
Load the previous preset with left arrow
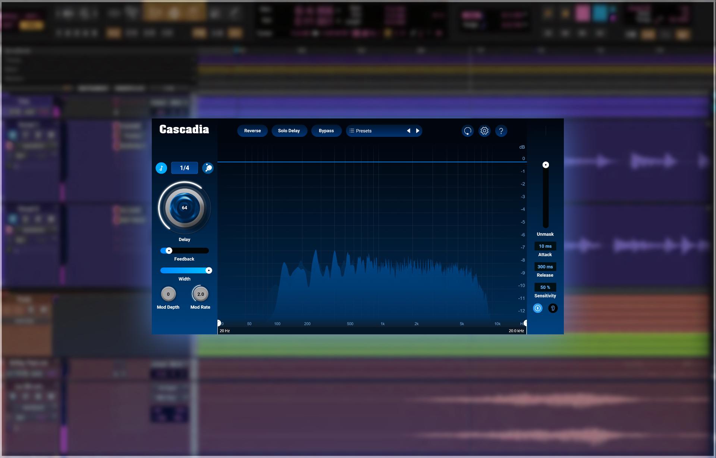(x=409, y=131)
